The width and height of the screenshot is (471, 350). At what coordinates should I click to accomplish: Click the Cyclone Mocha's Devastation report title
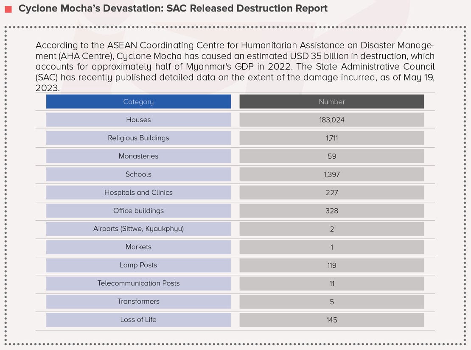[173, 8]
